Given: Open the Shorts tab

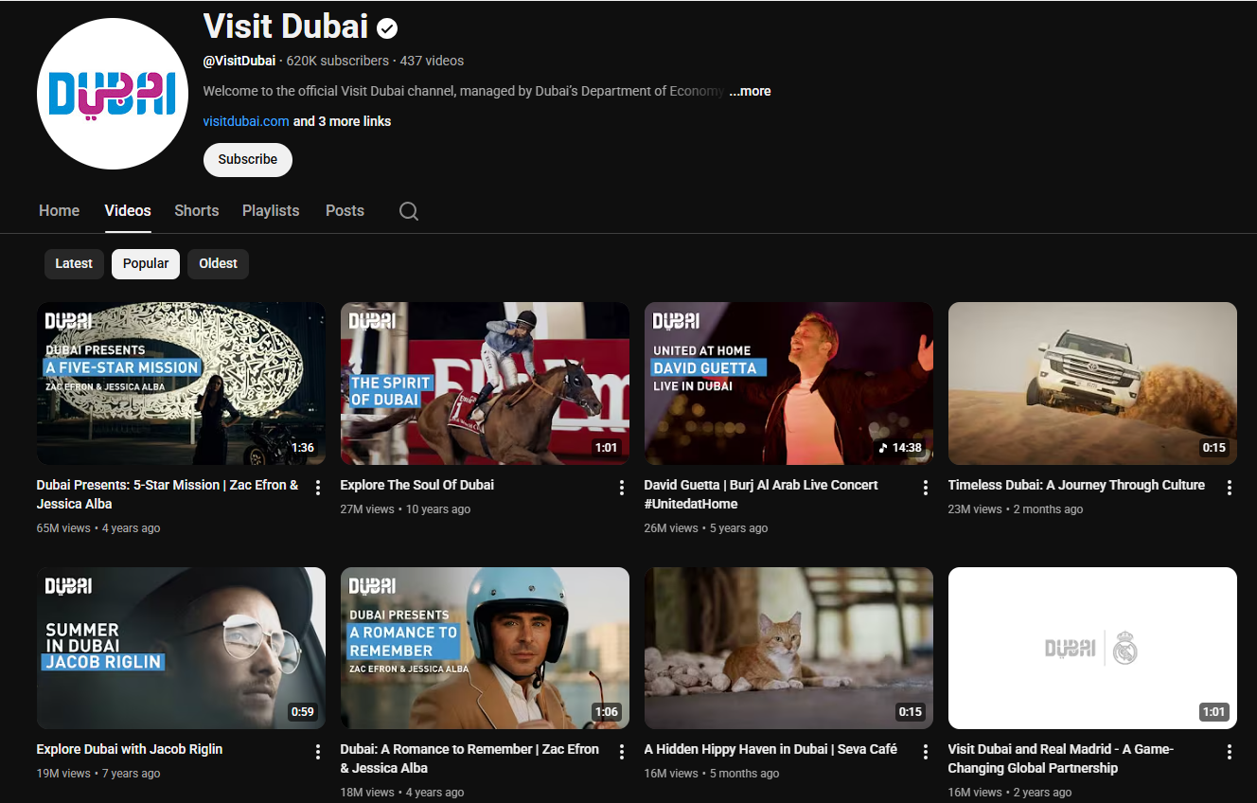Looking at the screenshot, I should coord(197,210).
